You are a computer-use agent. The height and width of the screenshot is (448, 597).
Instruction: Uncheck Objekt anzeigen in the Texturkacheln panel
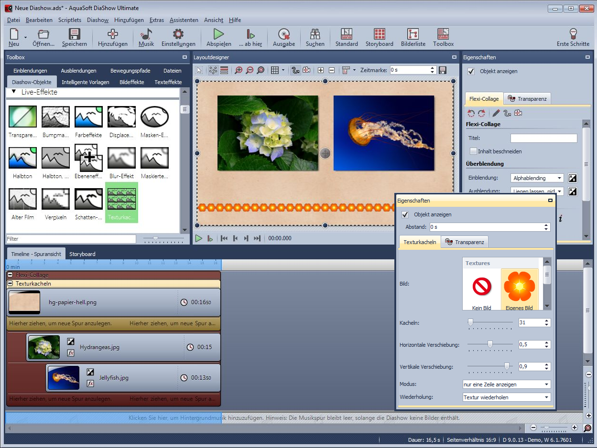(x=405, y=215)
